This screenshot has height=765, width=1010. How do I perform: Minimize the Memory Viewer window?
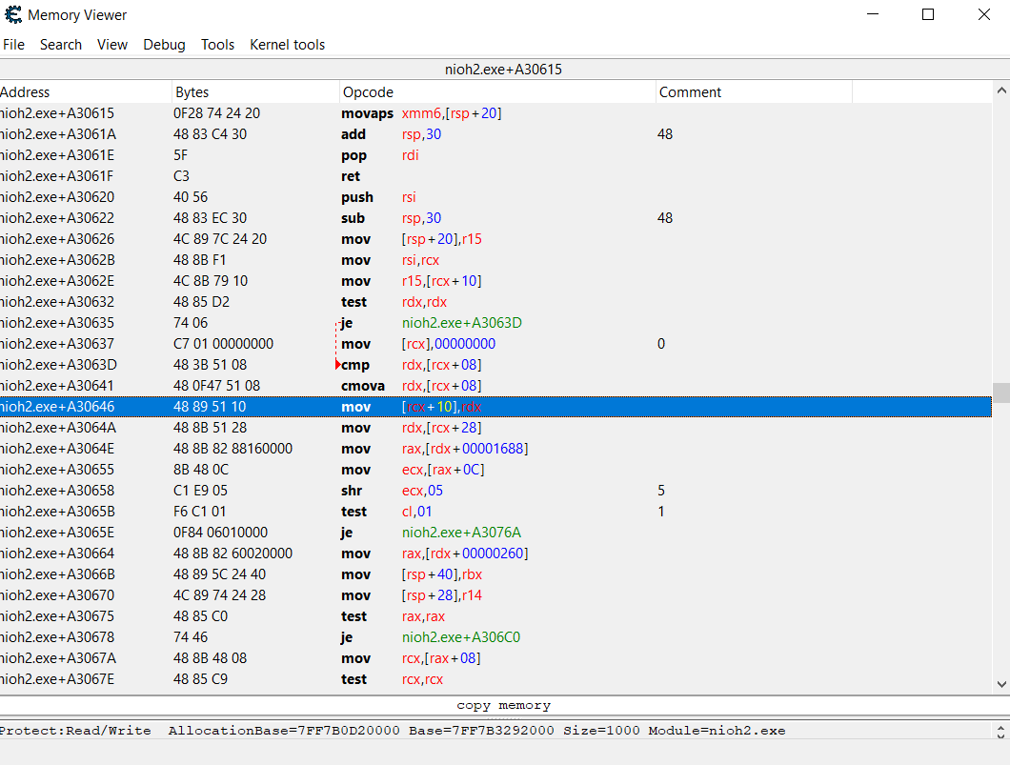click(873, 14)
